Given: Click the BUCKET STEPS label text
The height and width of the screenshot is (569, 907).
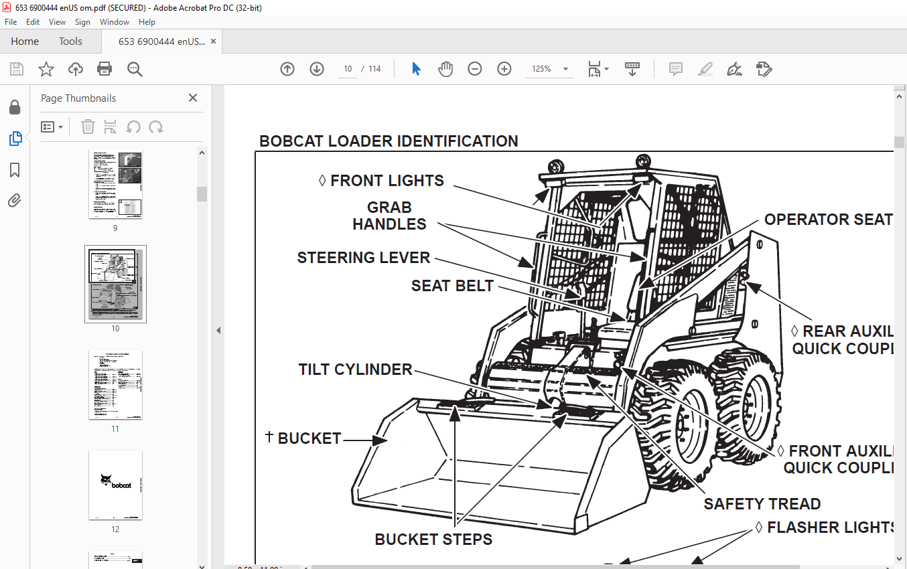Looking at the screenshot, I should pyautogui.click(x=433, y=540).
